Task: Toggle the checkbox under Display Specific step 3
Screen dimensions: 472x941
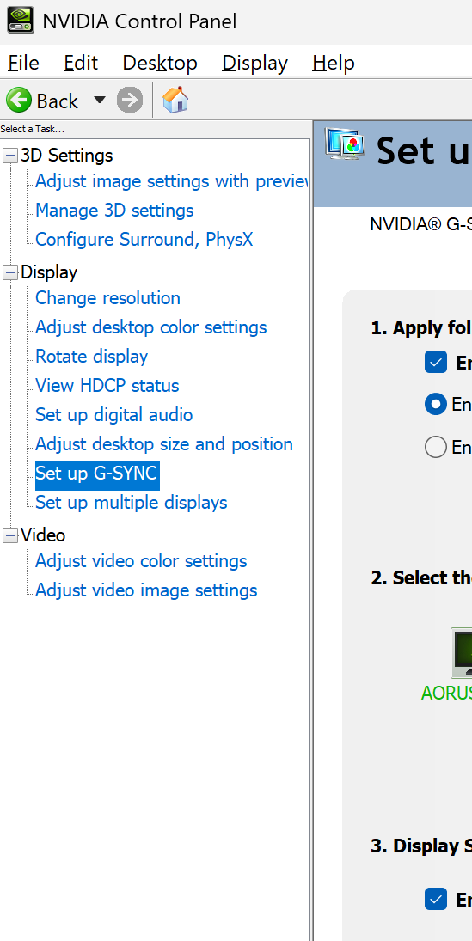Action: tap(435, 899)
